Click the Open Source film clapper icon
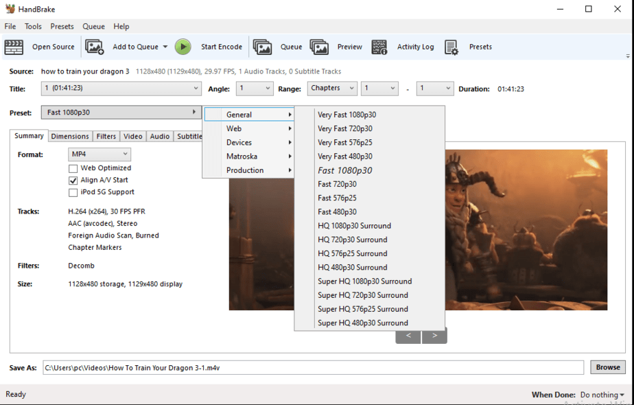Image resolution: width=634 pixels, height=405 pixels. [14, 47]
